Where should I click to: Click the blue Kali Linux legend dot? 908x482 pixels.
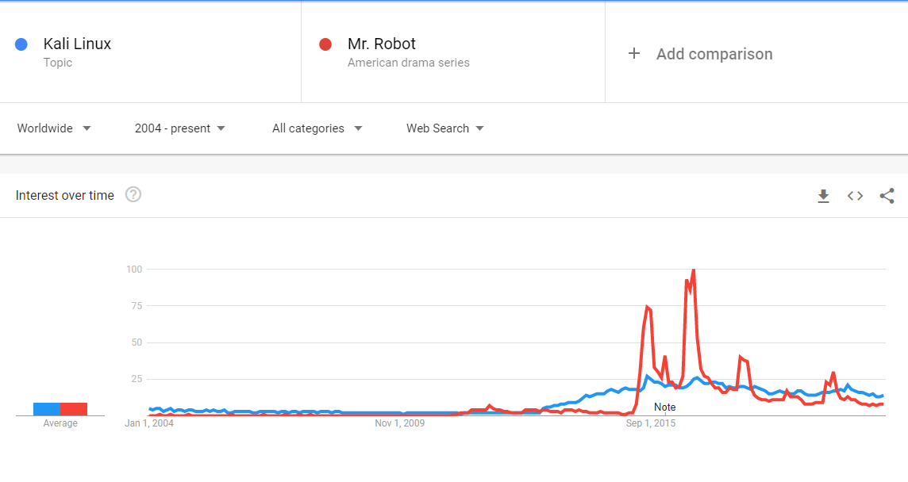(21, 44)
